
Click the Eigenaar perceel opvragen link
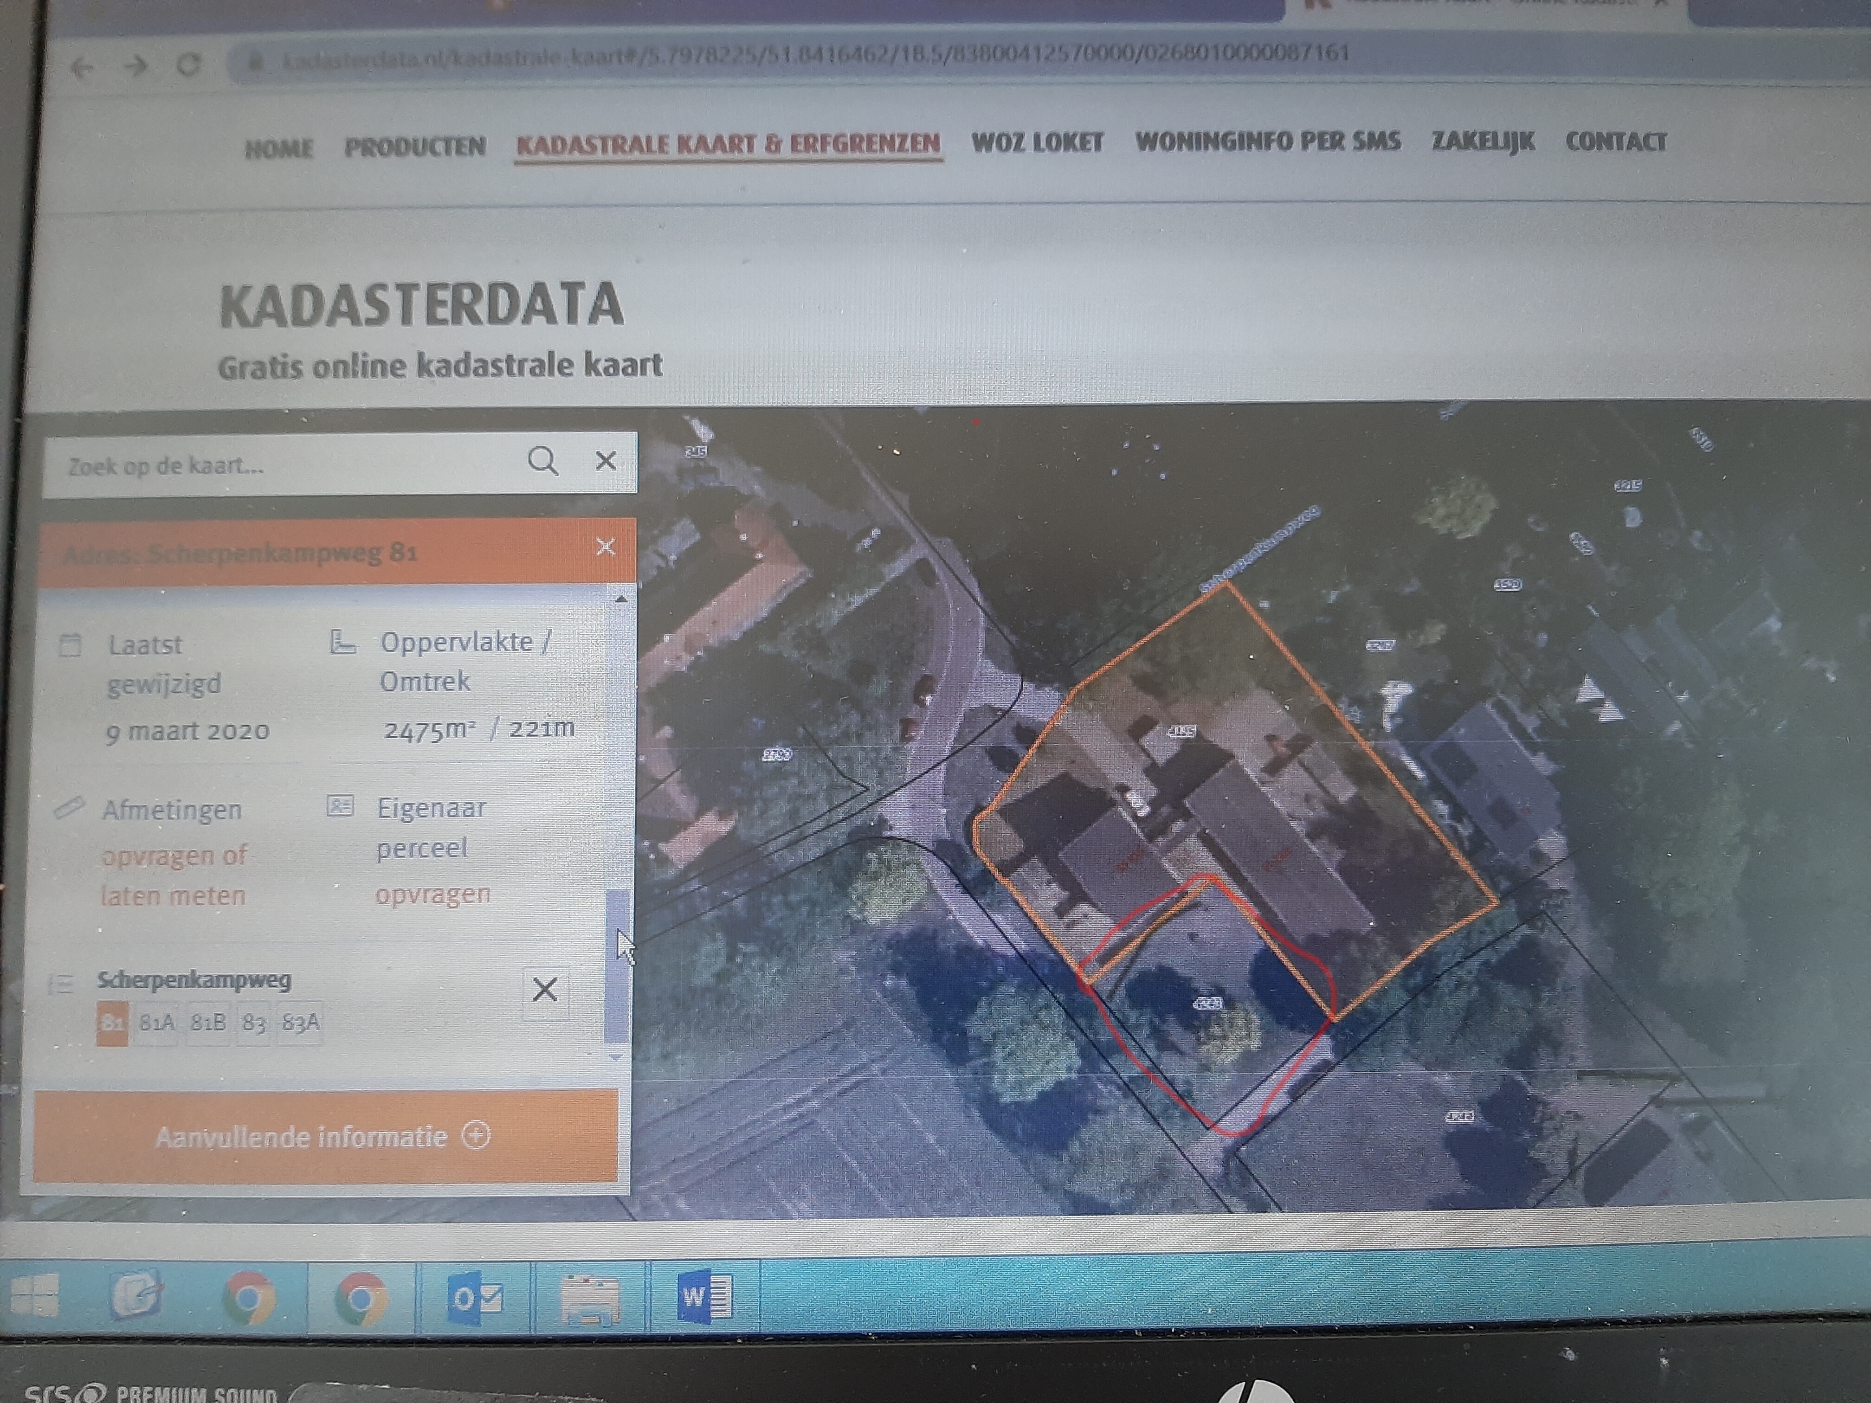[432, 895]
